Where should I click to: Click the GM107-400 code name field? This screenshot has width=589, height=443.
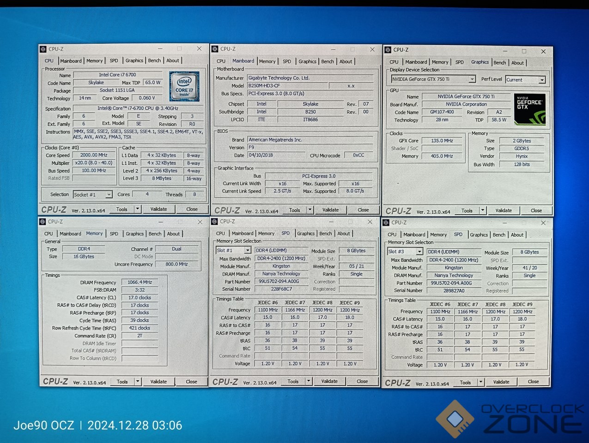[x=442, y=112]
